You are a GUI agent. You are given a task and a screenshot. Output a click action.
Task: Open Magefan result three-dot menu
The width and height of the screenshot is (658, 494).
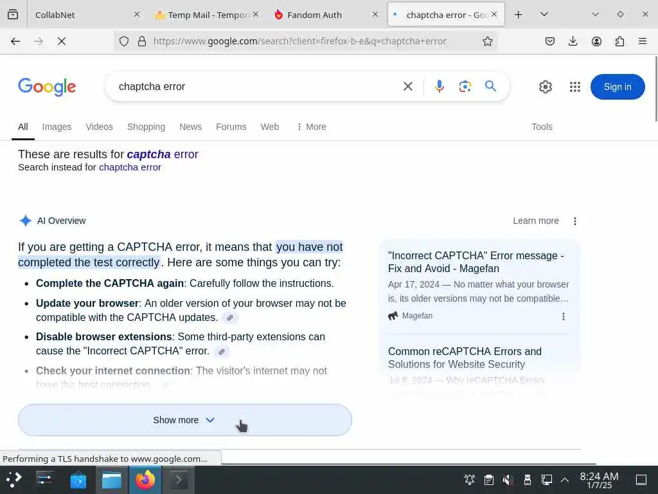coord(563,316)
